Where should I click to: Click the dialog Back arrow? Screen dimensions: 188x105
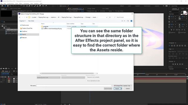20,17
